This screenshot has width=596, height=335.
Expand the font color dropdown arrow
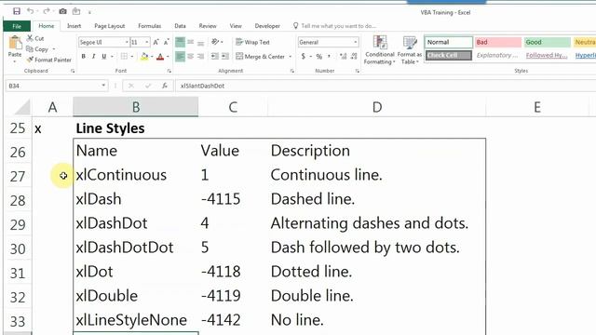coord(168,57)
